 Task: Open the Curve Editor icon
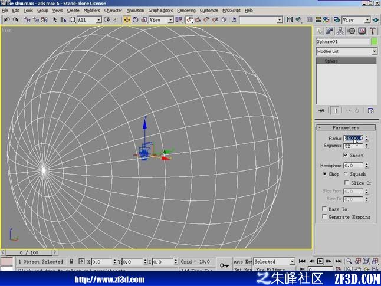pyautogui.click(x=309, y=19)
